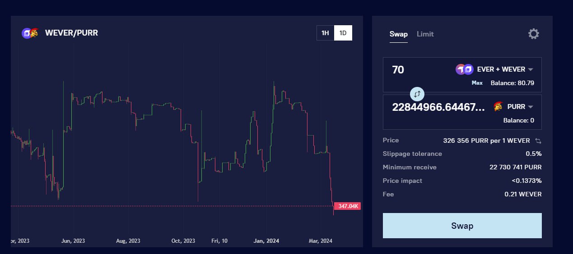
Task: Click the PURR token icon
Action: pyautogui.click(x=498, y=107)
